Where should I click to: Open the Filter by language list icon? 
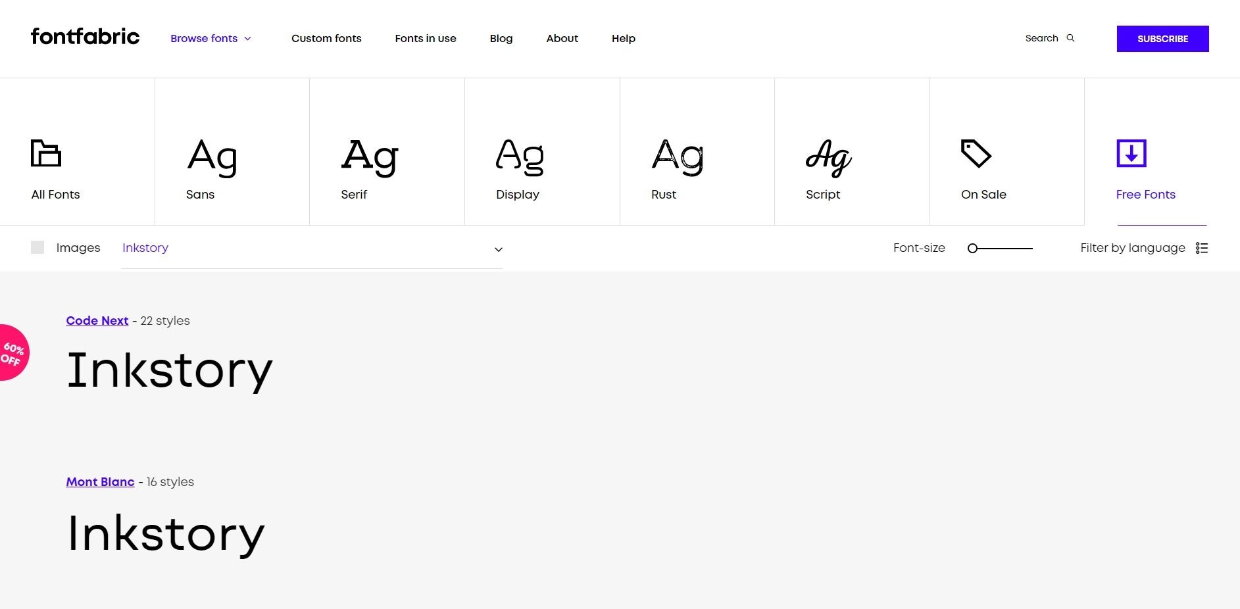point(1202,248)
